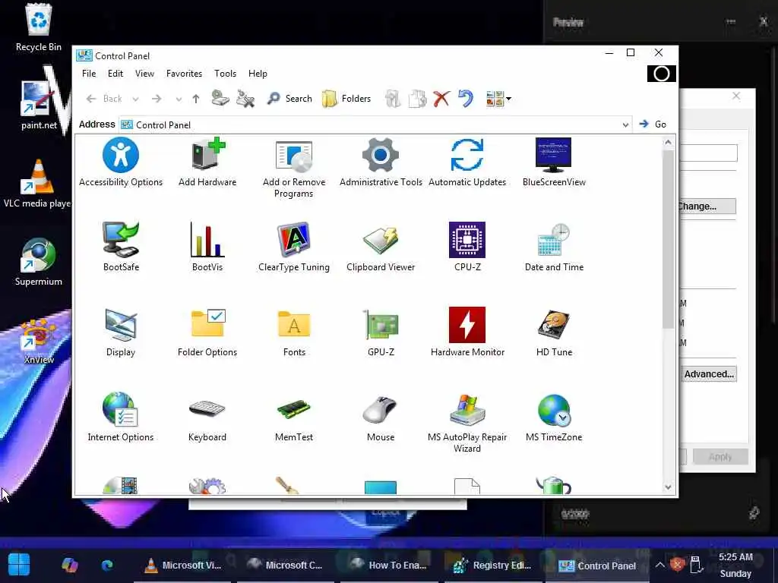Click the Disconnect Network Drive toolbar icon
Screen dimensions: 778x583
[245, 99]
